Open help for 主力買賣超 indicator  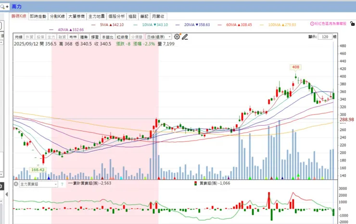point(62,184)
